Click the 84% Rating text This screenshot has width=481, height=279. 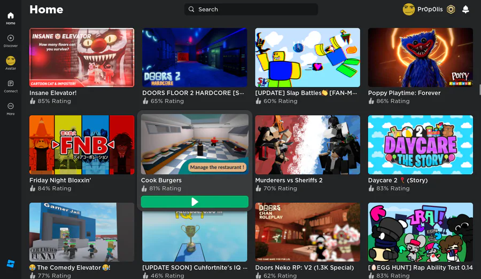[x=55, y=188]
